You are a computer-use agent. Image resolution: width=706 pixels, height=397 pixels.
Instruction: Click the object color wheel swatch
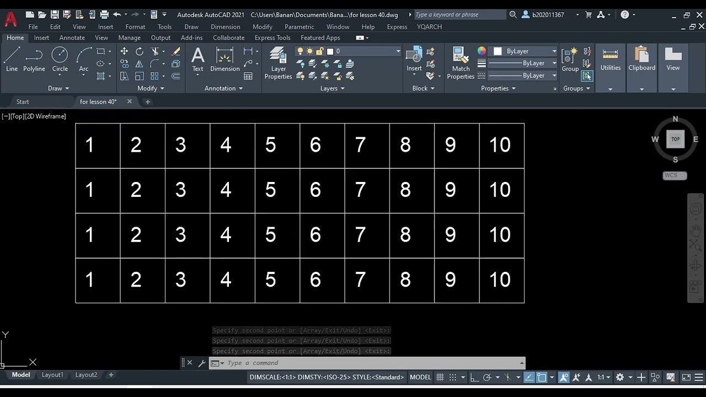pos(482,51)
